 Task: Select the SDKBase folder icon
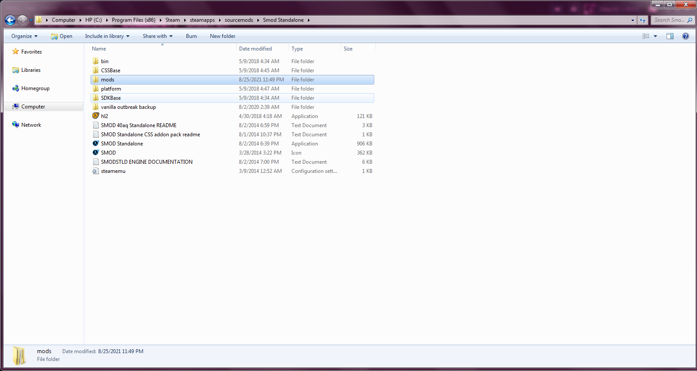96,98
